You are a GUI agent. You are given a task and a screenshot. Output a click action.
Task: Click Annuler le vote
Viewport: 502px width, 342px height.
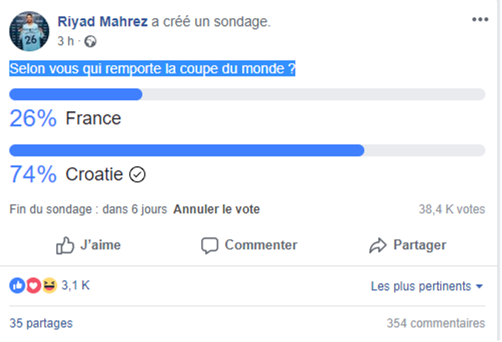coord(216,209)
